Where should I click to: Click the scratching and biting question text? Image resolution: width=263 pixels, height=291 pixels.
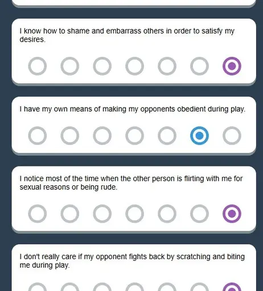(132, 261)
